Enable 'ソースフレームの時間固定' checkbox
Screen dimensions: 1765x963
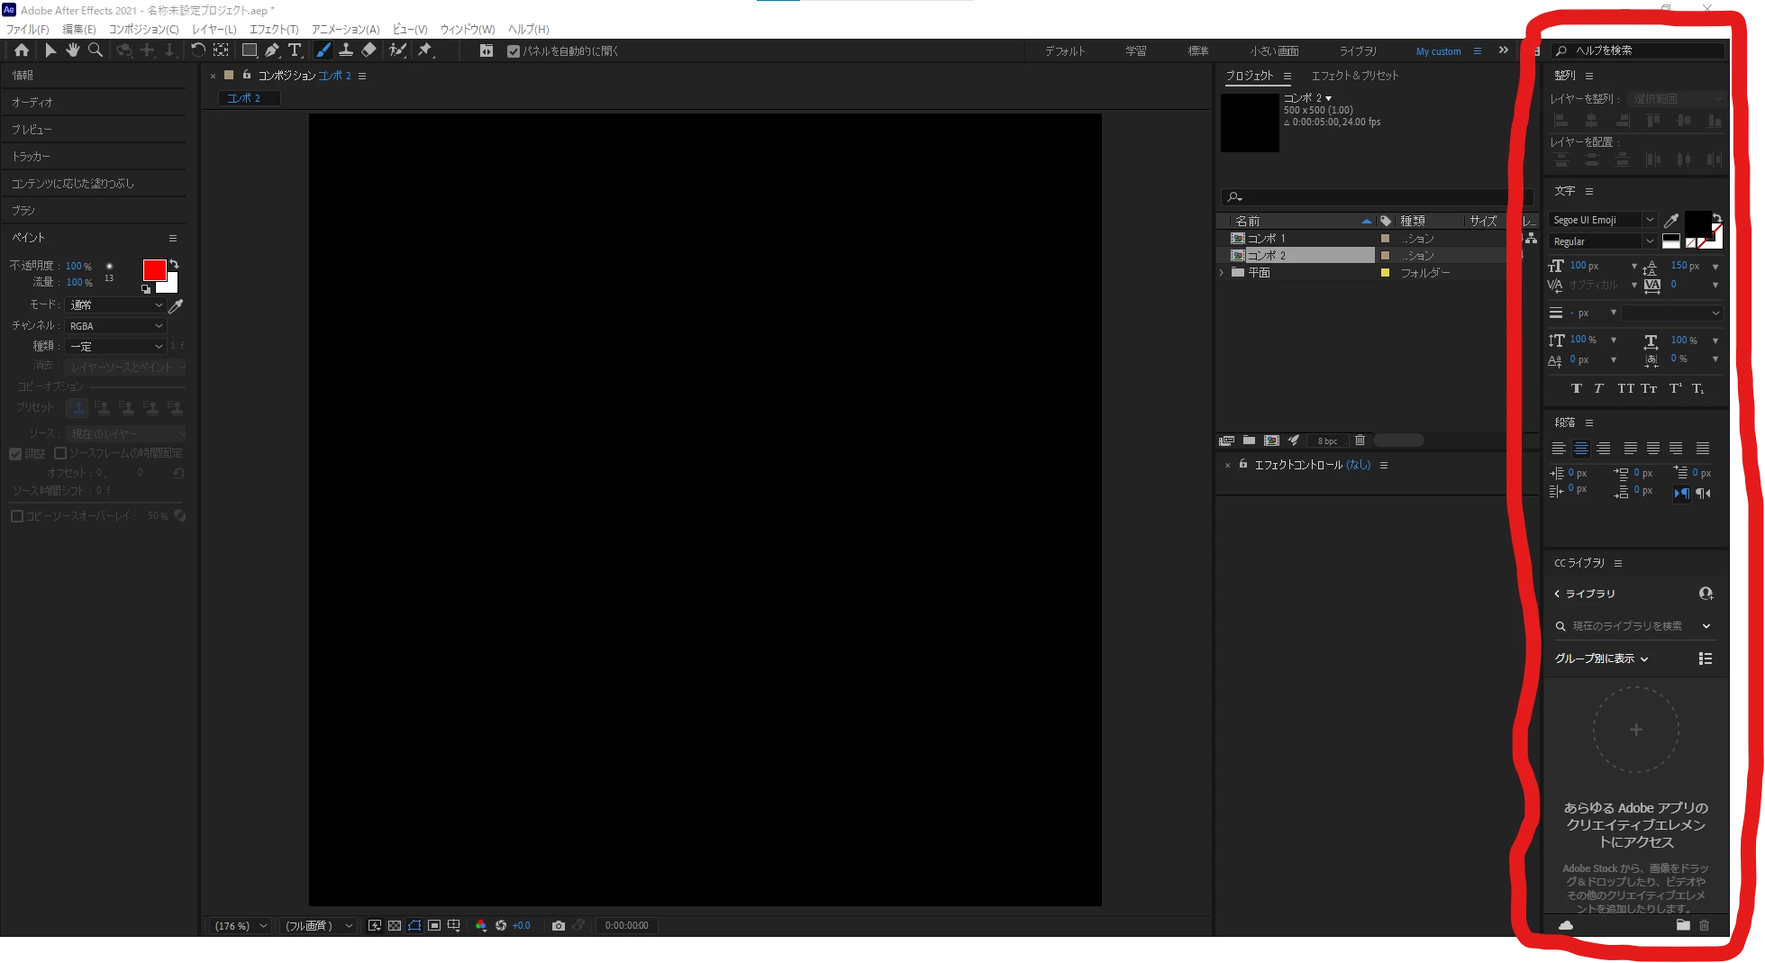(x=60, y=453)
